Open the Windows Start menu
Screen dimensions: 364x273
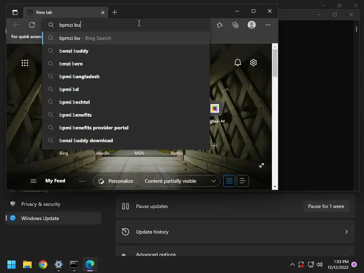(x=11, y=264)
